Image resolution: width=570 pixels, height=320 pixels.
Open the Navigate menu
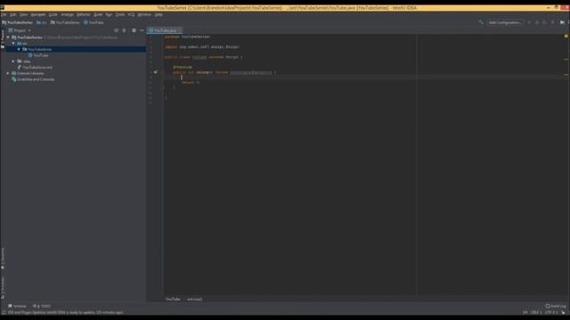click(x=37, y=14)
